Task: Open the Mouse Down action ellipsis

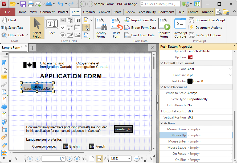Action: click(x=230, y=129)
